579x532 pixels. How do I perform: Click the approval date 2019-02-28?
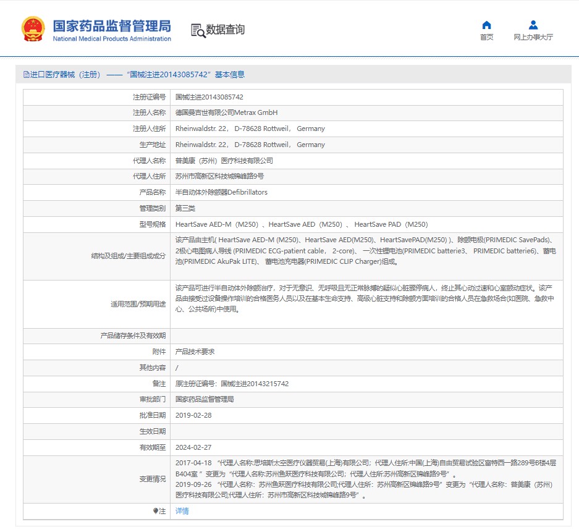tap(193, 415)
